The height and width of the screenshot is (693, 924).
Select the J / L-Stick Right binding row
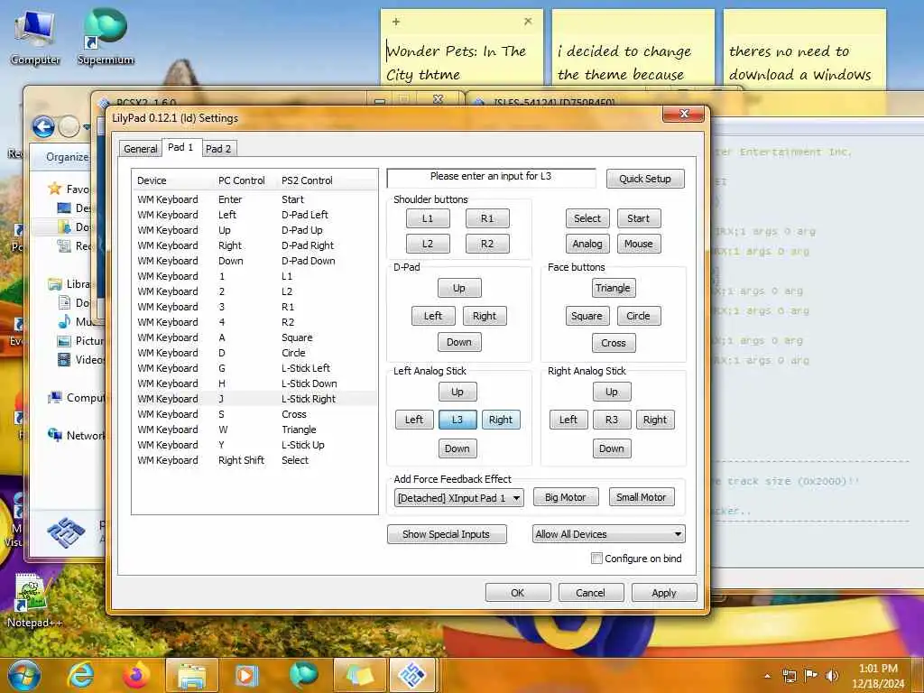pyautogui.click(x=254, y=399)
